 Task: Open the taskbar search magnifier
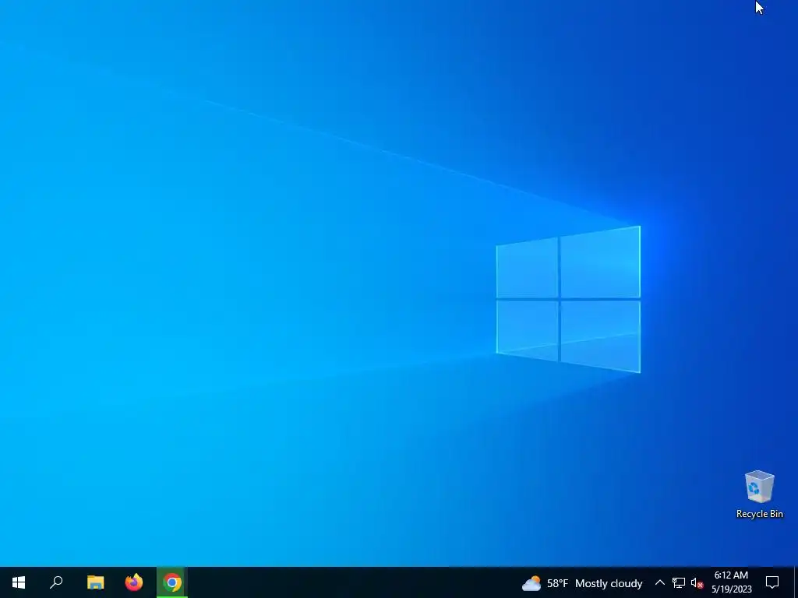point(56,582)
